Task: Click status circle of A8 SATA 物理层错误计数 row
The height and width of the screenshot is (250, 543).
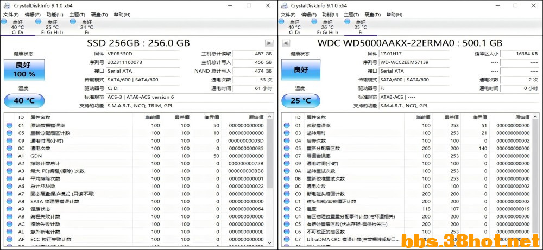Action: [x=9, y=201]
